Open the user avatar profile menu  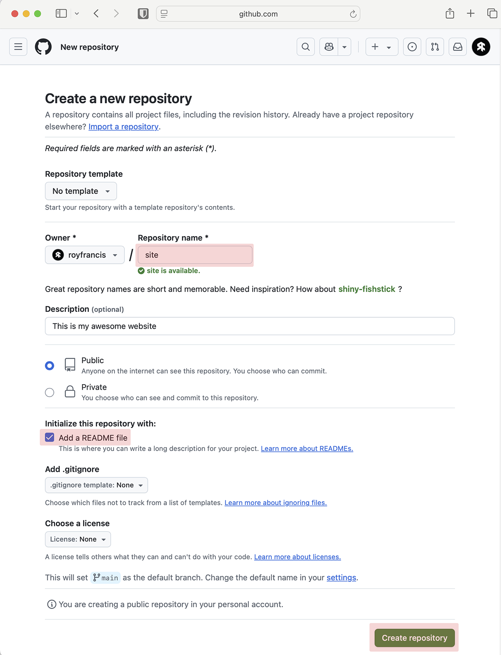click(x=481, y=47)
